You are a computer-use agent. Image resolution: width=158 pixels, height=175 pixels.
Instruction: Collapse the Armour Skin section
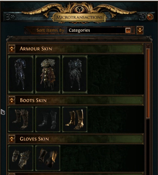[12, 49]
